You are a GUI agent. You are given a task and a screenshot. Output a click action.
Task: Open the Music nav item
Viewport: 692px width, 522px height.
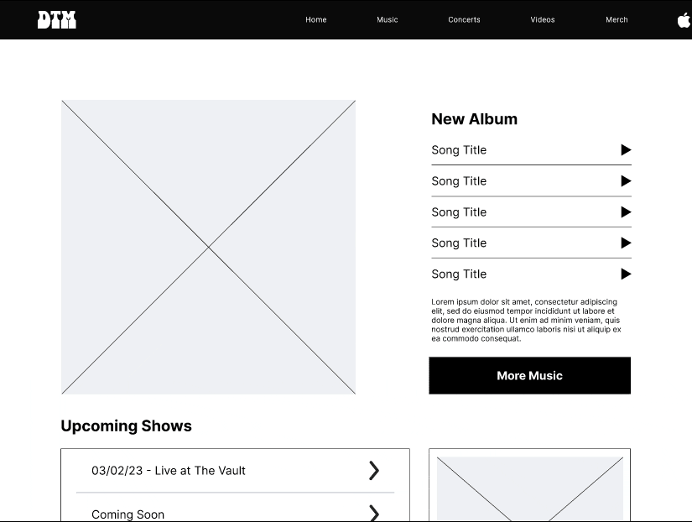click(x=388, y=20)
